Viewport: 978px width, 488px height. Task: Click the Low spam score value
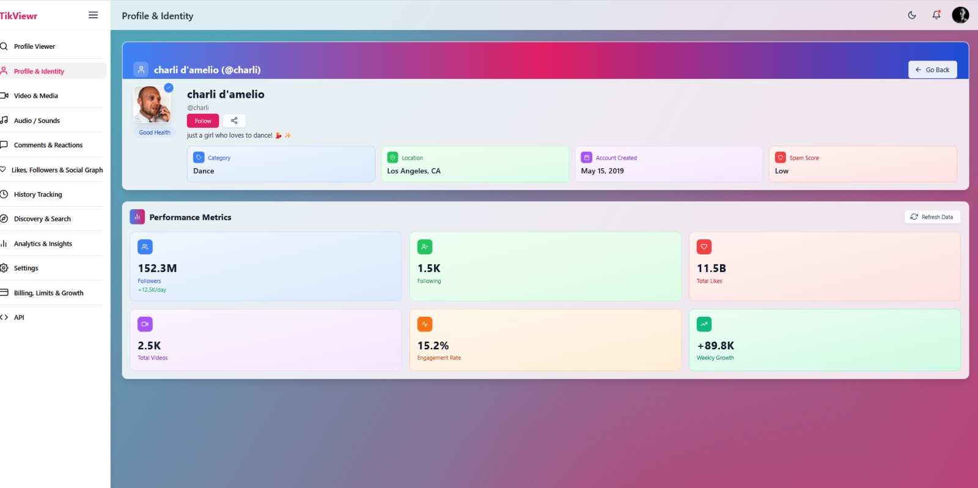pyautogui.click(x=782, y=171)
